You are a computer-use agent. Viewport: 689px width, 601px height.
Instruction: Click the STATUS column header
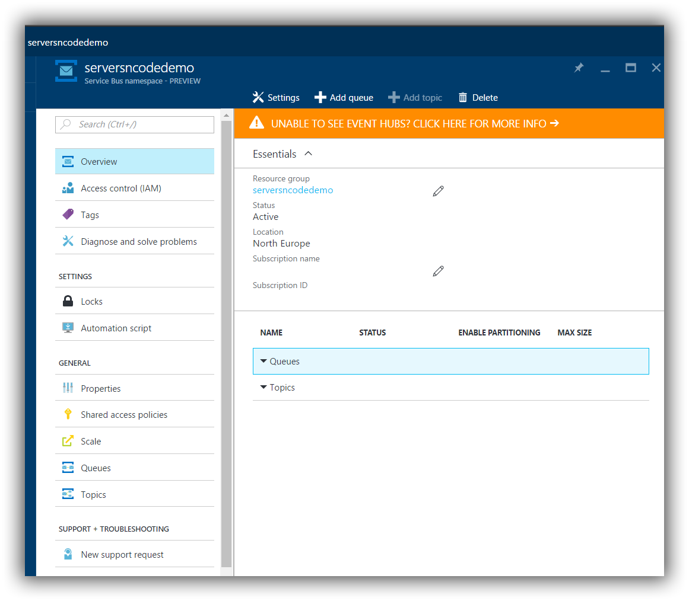point(372,333)
